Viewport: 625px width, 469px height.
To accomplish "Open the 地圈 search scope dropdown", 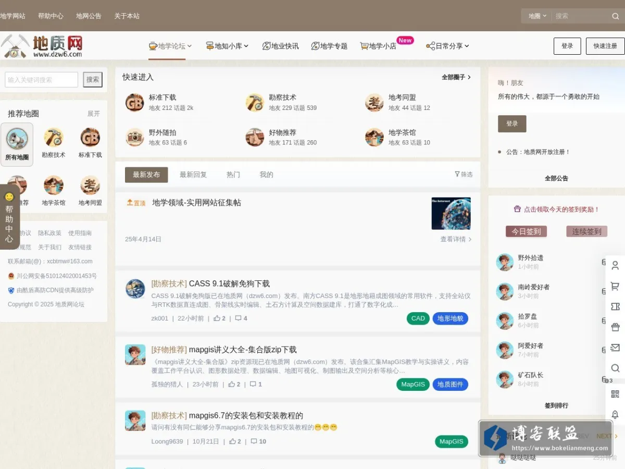I will 537,16.
